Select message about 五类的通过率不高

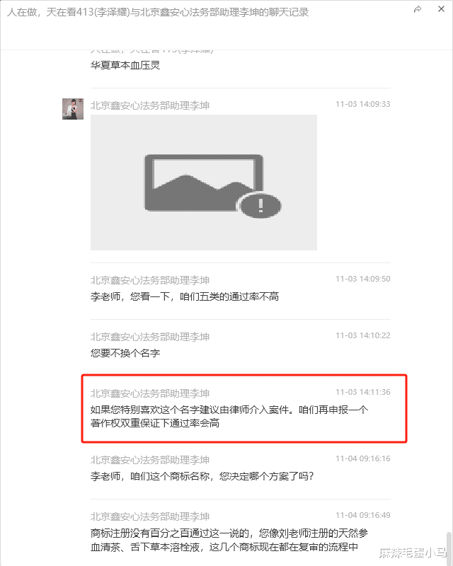185,296
